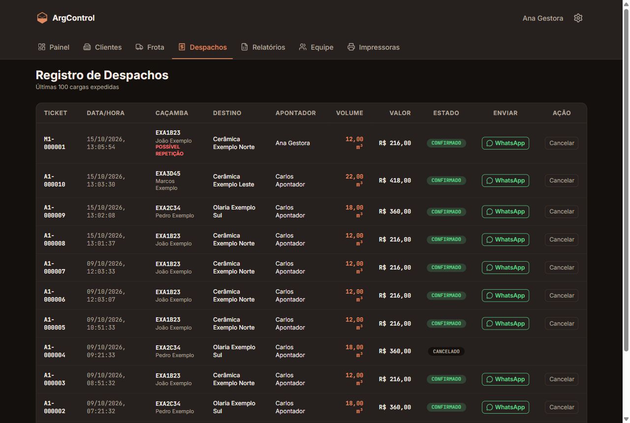Viewport: 630px width, 423px height.
Task: Click the POSSÍVEL REPETIÇÃO warning label
Action: point(169,151)
